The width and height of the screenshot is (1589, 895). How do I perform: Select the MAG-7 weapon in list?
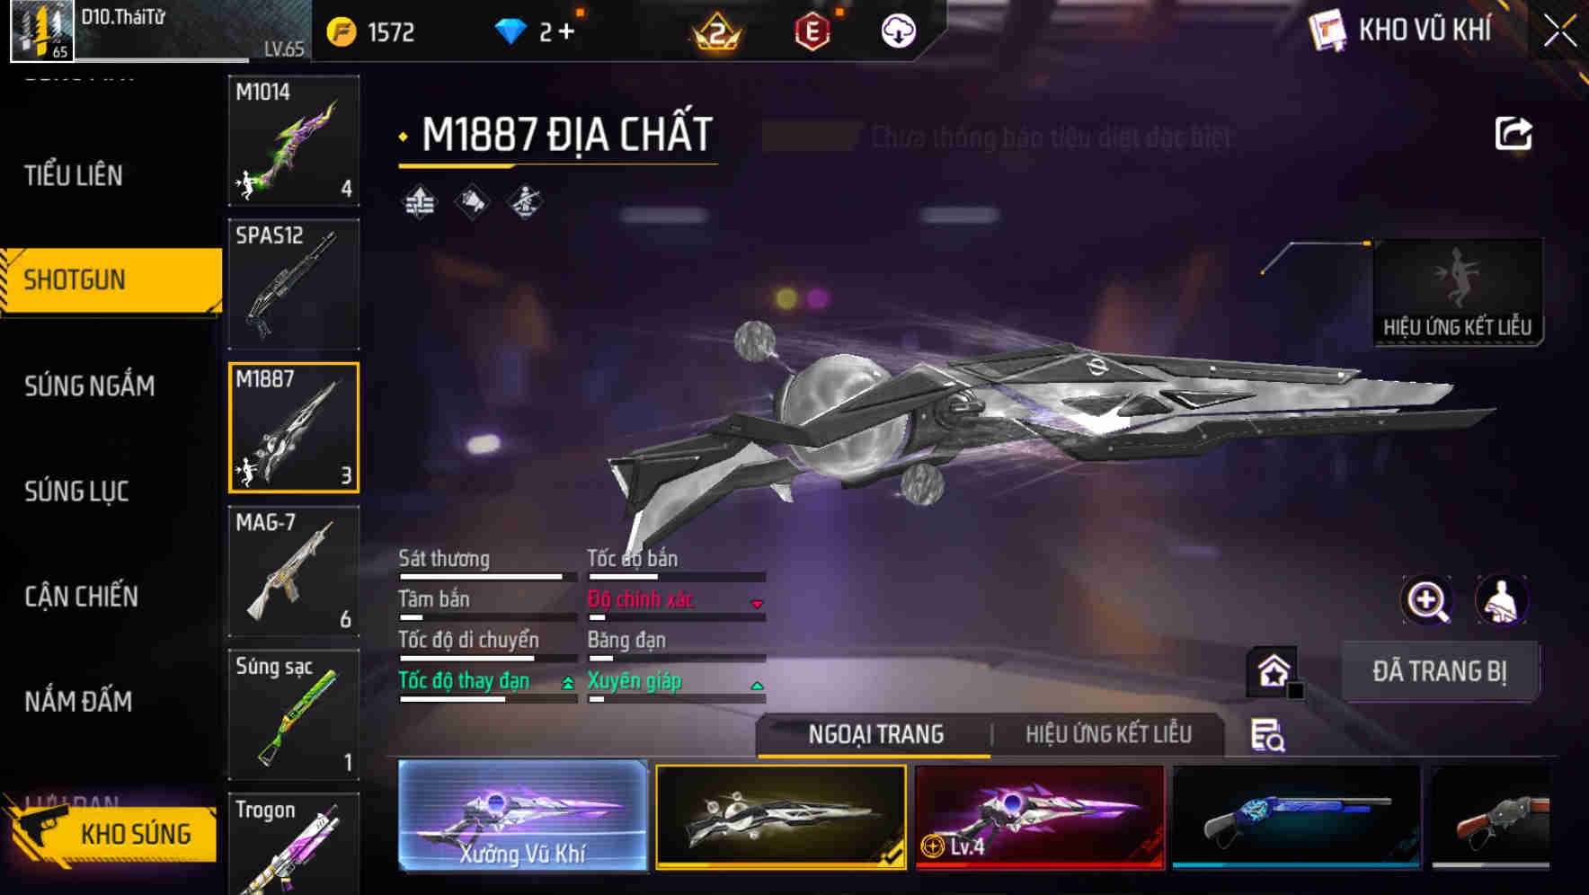coord(294,571)
